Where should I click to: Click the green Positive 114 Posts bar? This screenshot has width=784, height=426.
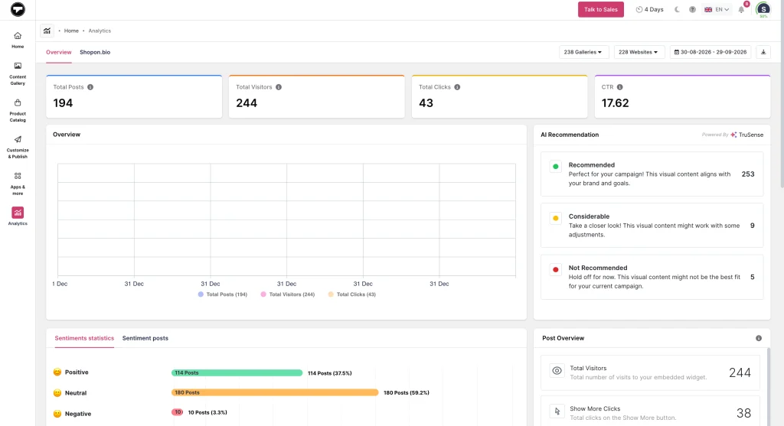tap(237, 372)
